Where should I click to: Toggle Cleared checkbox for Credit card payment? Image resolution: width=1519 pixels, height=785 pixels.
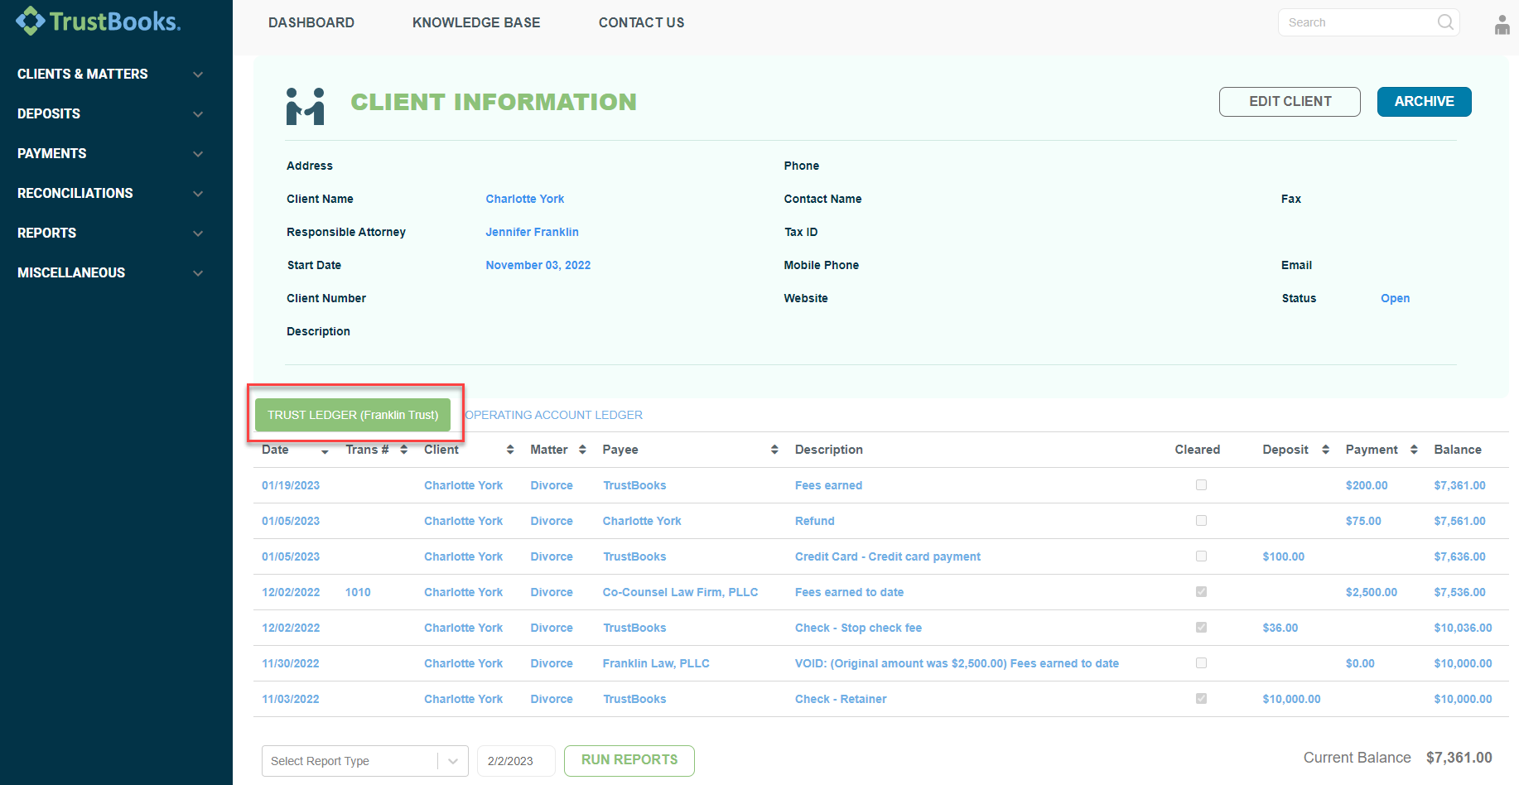[1201, 556]
